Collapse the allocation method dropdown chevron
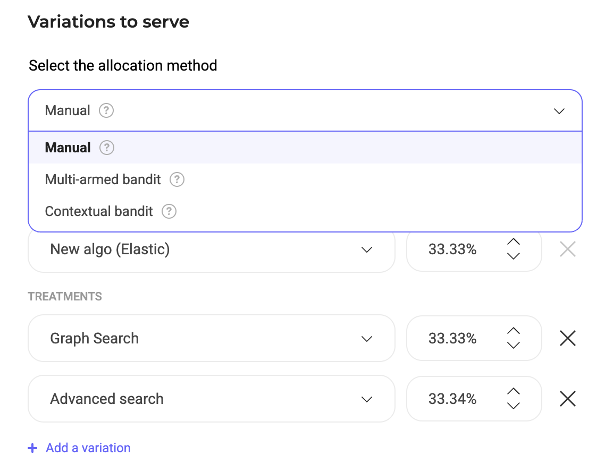Viewport: 605px width, 465px height. click(559, 111)
